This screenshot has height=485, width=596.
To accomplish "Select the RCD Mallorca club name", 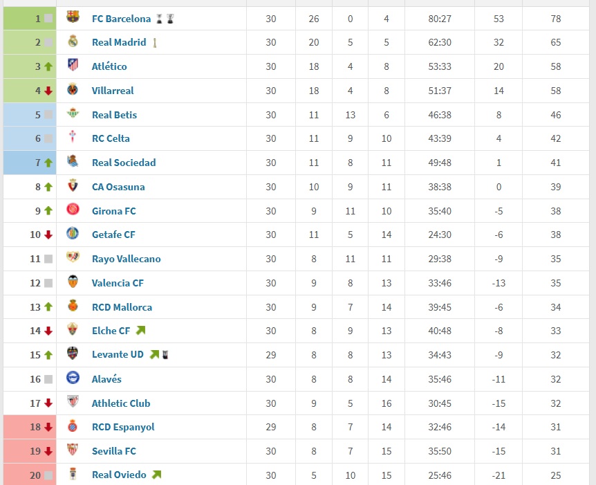I will point(122,307).
